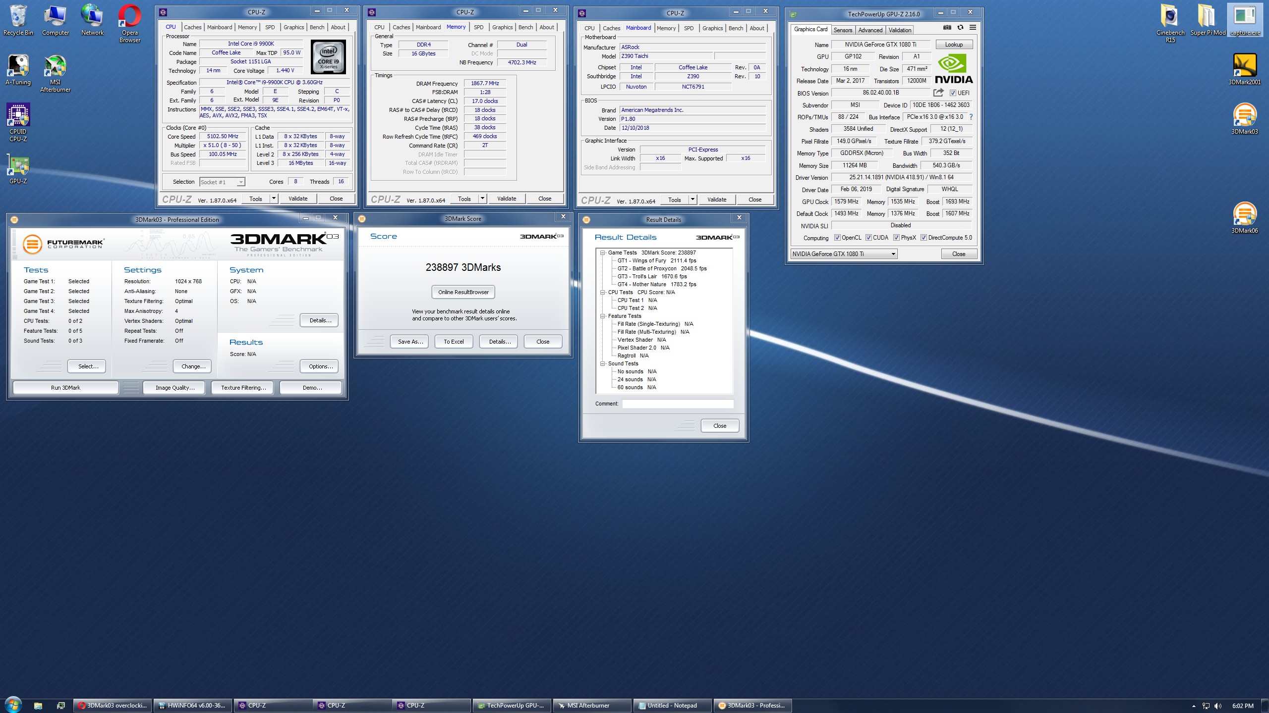Click the GPU-Z BIOS export share icon

tap(938, 93)
